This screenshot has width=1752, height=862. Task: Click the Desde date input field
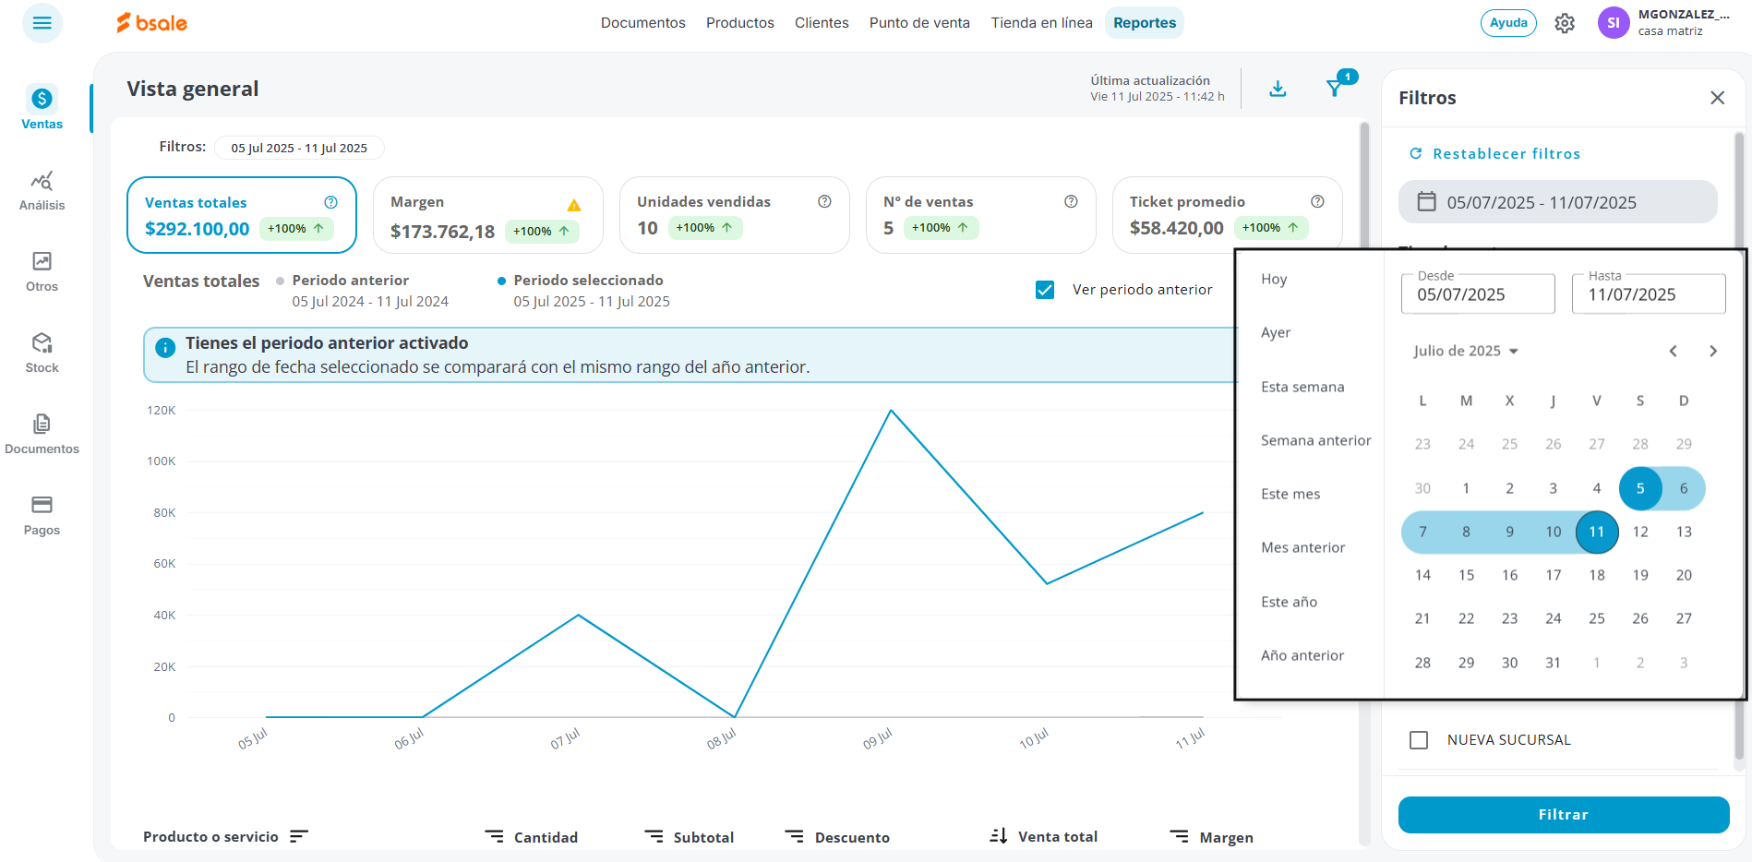click(1478, 293)
